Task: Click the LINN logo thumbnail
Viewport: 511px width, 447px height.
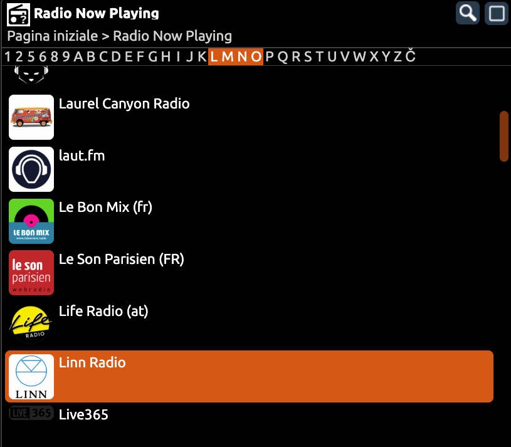Action: 31,377
